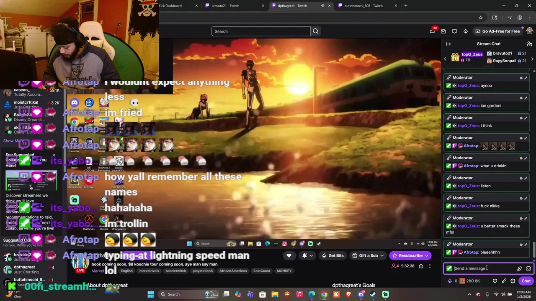Open the three-dot menu beside the share icon
The height and width of the screenshot is (301, 536).
(430, 266)
